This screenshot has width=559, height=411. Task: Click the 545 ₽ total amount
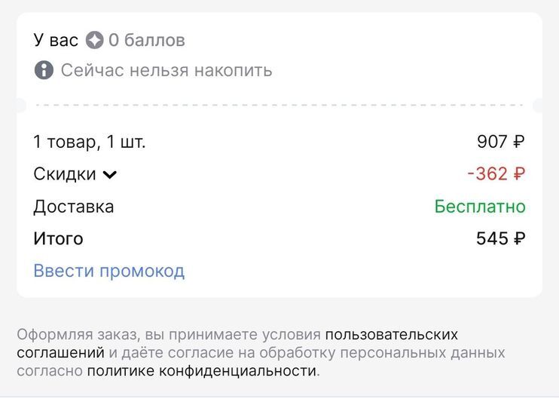pos(500,239)
